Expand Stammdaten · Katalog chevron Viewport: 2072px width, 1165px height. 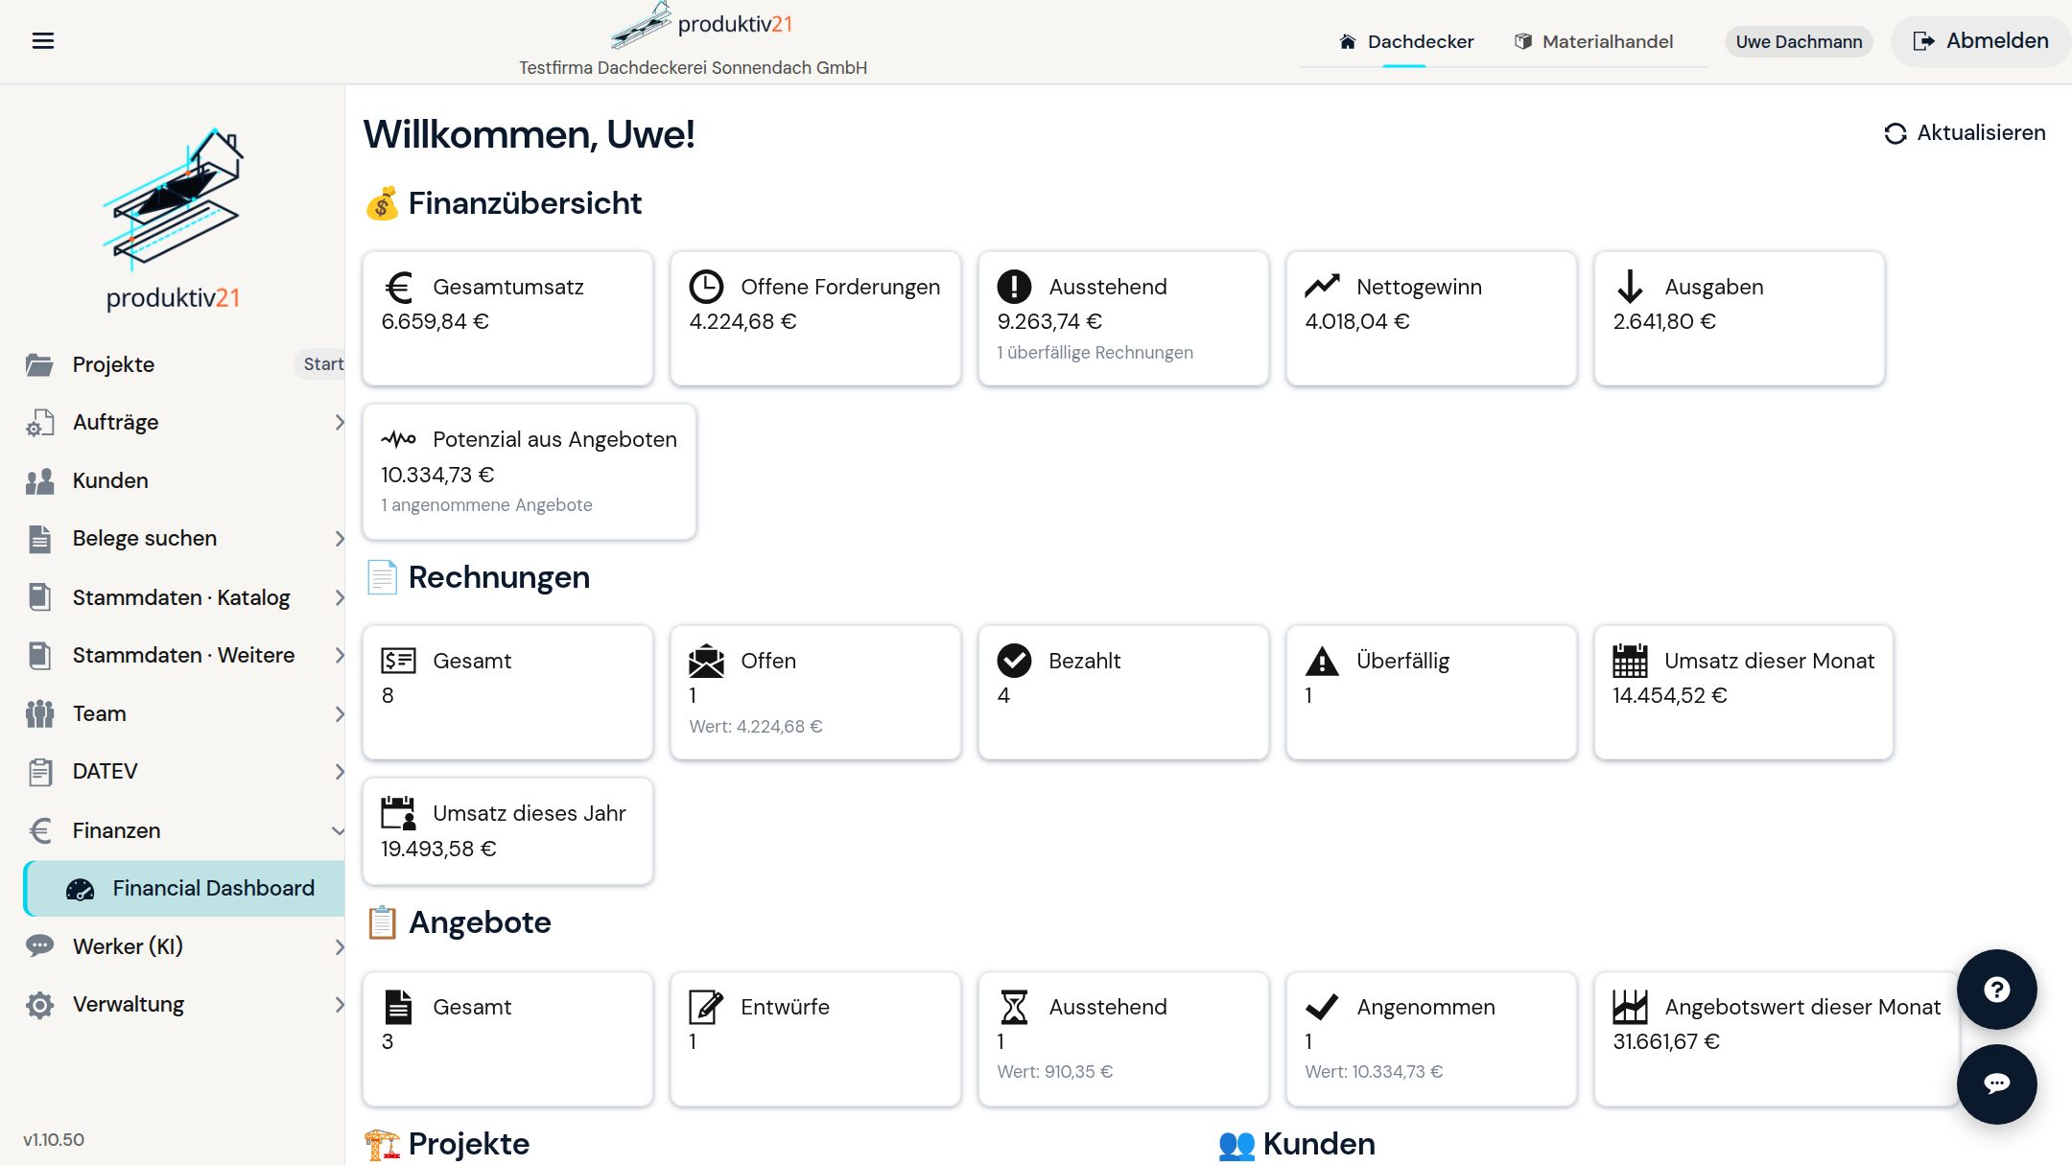pyautogui.click(x=339, y=597)
